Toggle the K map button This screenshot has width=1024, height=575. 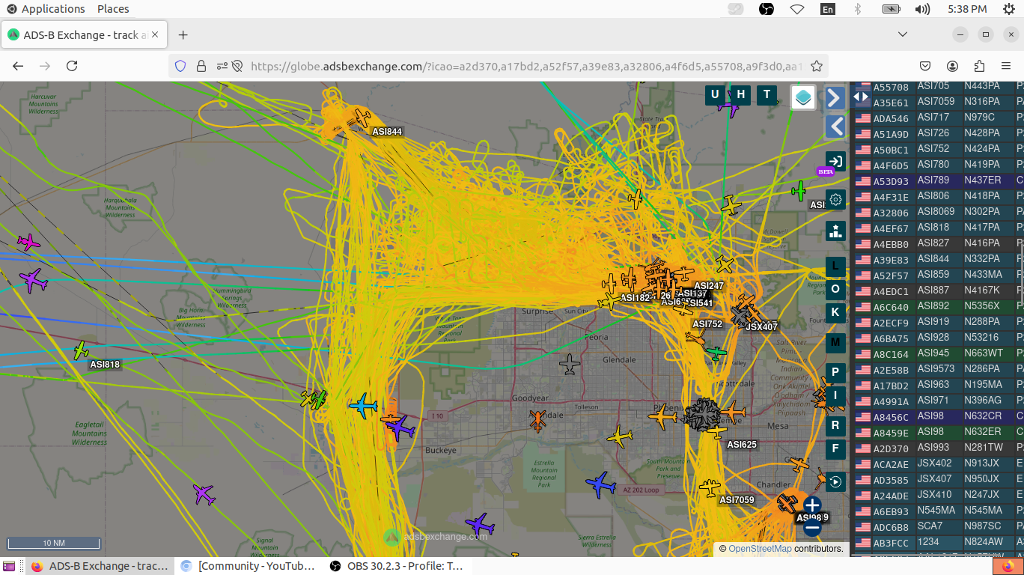click(x=835, y=312)
